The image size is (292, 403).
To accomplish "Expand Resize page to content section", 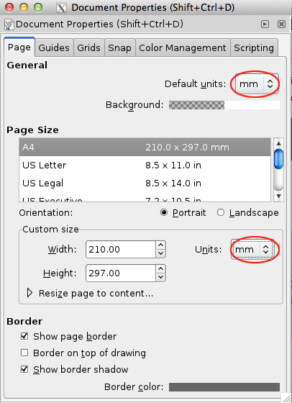I will 29,293.
